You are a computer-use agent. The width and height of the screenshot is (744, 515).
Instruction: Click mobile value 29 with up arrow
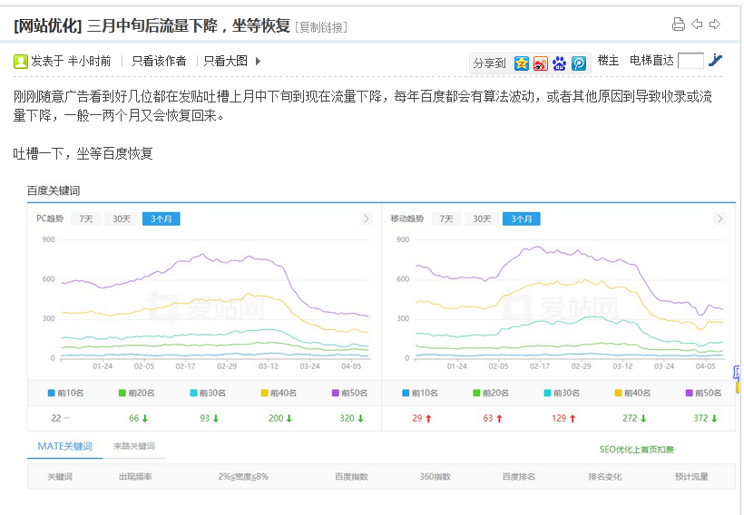(x=422, y=418)
